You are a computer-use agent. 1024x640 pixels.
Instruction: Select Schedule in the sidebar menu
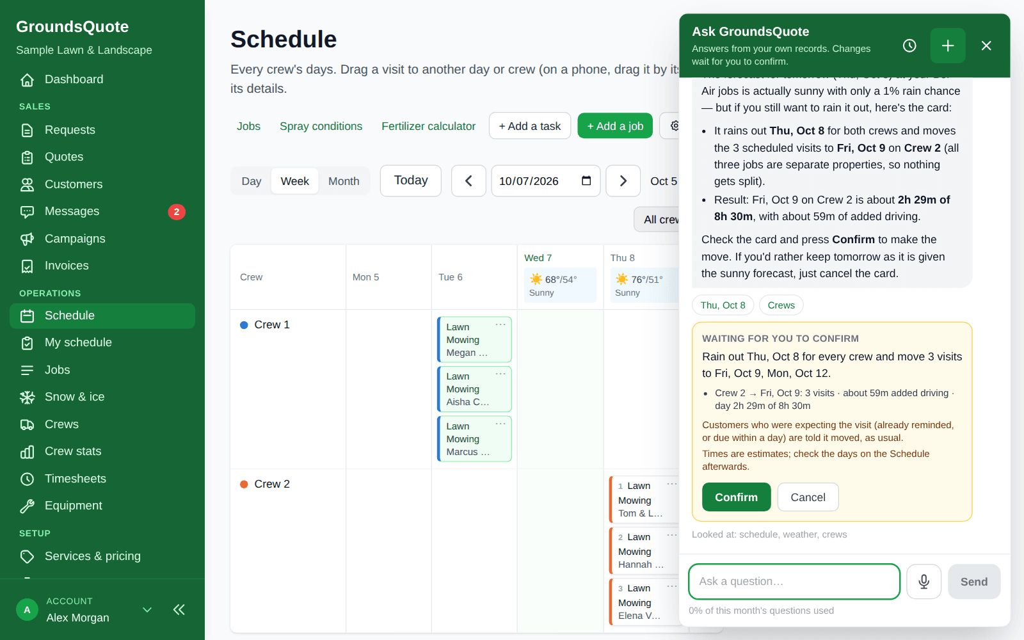tap(102, 316)
